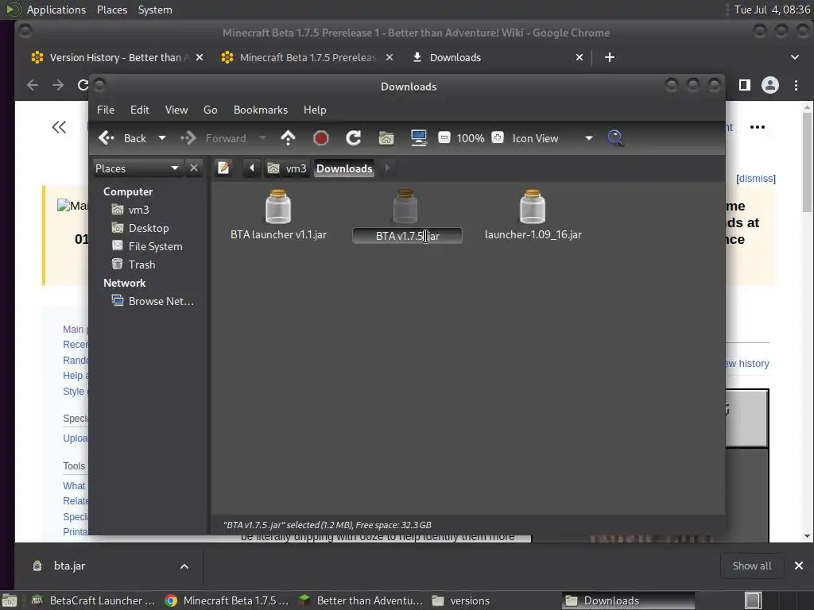Open the System panel menu
This screenshot has height=610, width=814.
(155, 10)
